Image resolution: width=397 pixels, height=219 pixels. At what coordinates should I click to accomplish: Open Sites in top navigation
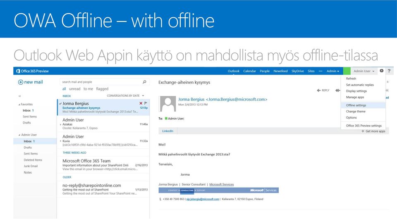[x=311, y=71]
